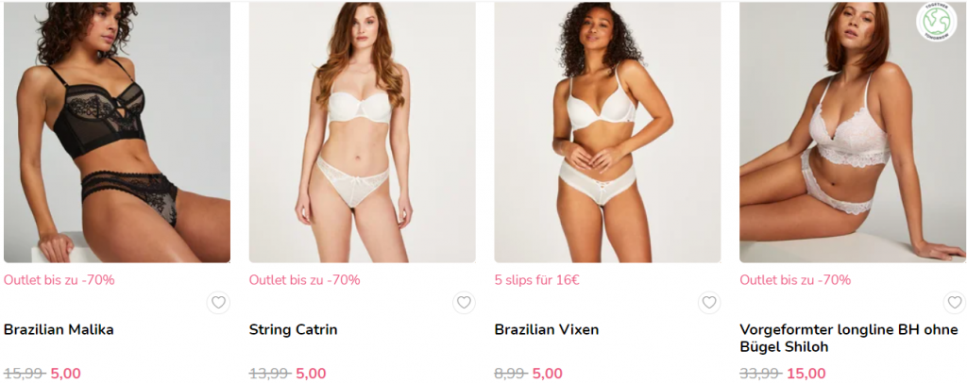967x383 pixels.
Task: Favorite String Catrin with heart icon
Action: [464, 302]
